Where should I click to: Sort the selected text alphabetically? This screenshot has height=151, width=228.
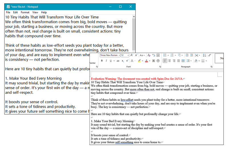204,55
